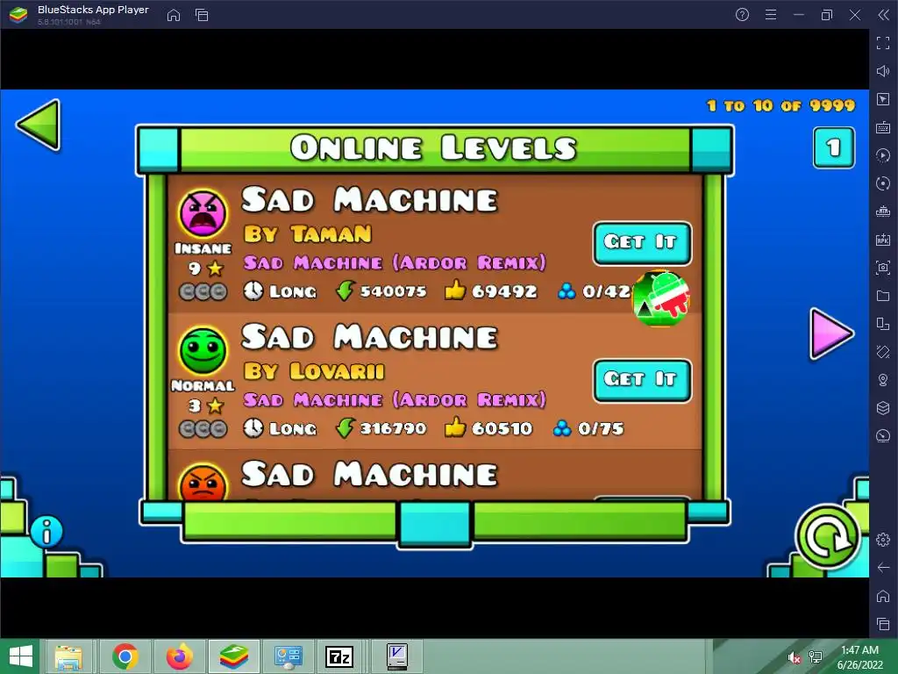Viewport: 898px width, 674px height.
Task: Click the sidebar Android back arrow
Action: (x=883, y=568)
